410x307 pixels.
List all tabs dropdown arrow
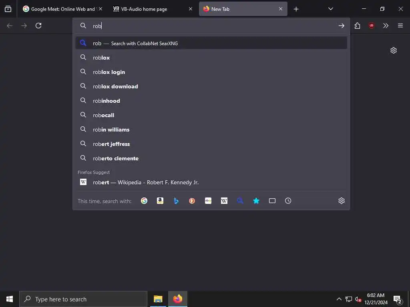[x=330, y=9]
